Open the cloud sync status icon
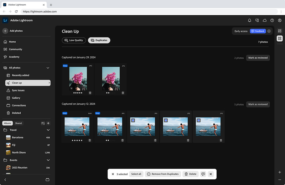 click(265, 20)
